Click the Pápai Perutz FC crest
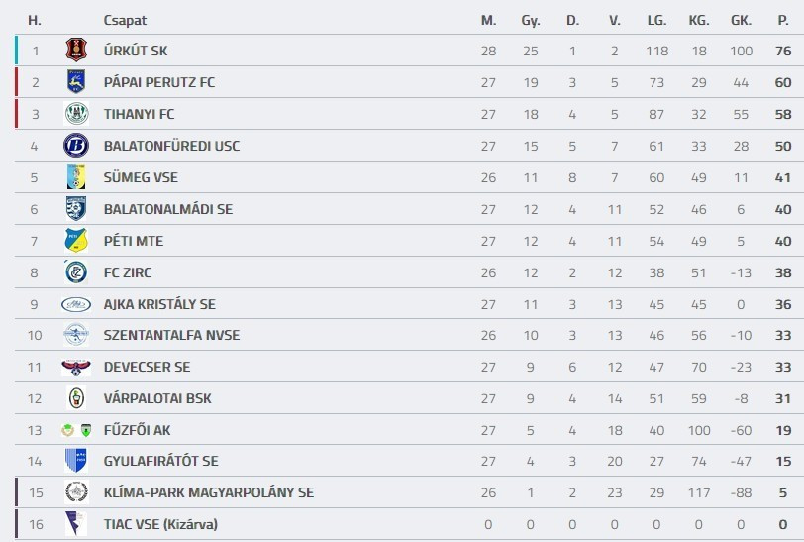Viewport: 804px width, 542px height. pyautogui.click(x=76, y=82)
